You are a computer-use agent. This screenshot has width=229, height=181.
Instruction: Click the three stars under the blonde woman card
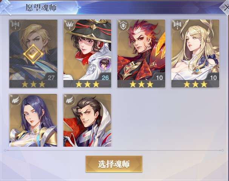tap(195, 84)
